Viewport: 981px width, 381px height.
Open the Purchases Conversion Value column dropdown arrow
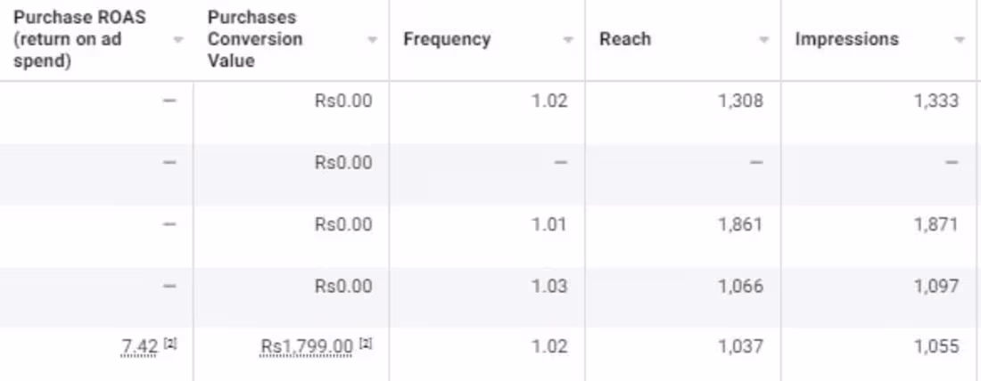(372, 40)
